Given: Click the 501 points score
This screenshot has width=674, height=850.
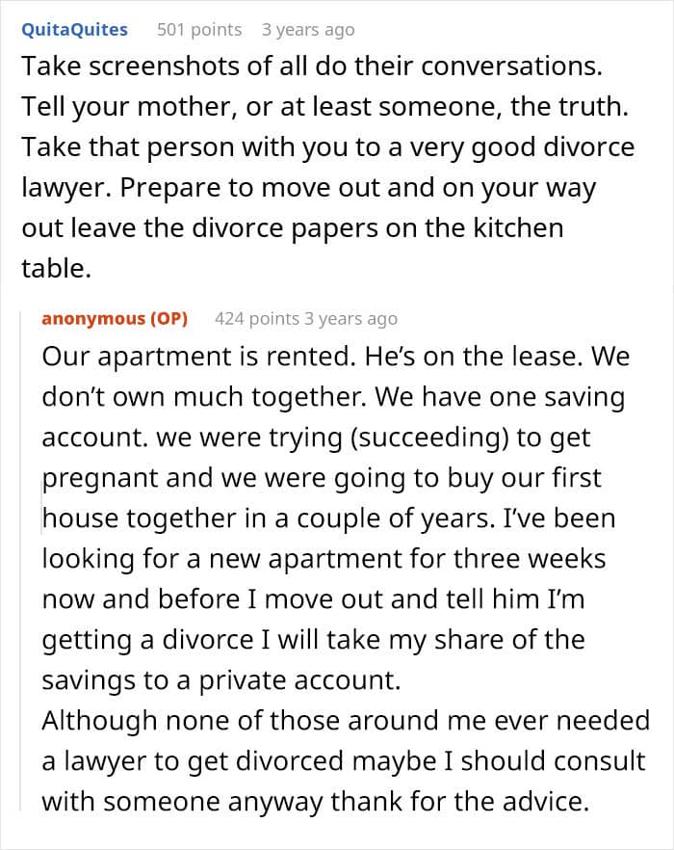Looking at the screenshot, I should [x=199, y=30].
